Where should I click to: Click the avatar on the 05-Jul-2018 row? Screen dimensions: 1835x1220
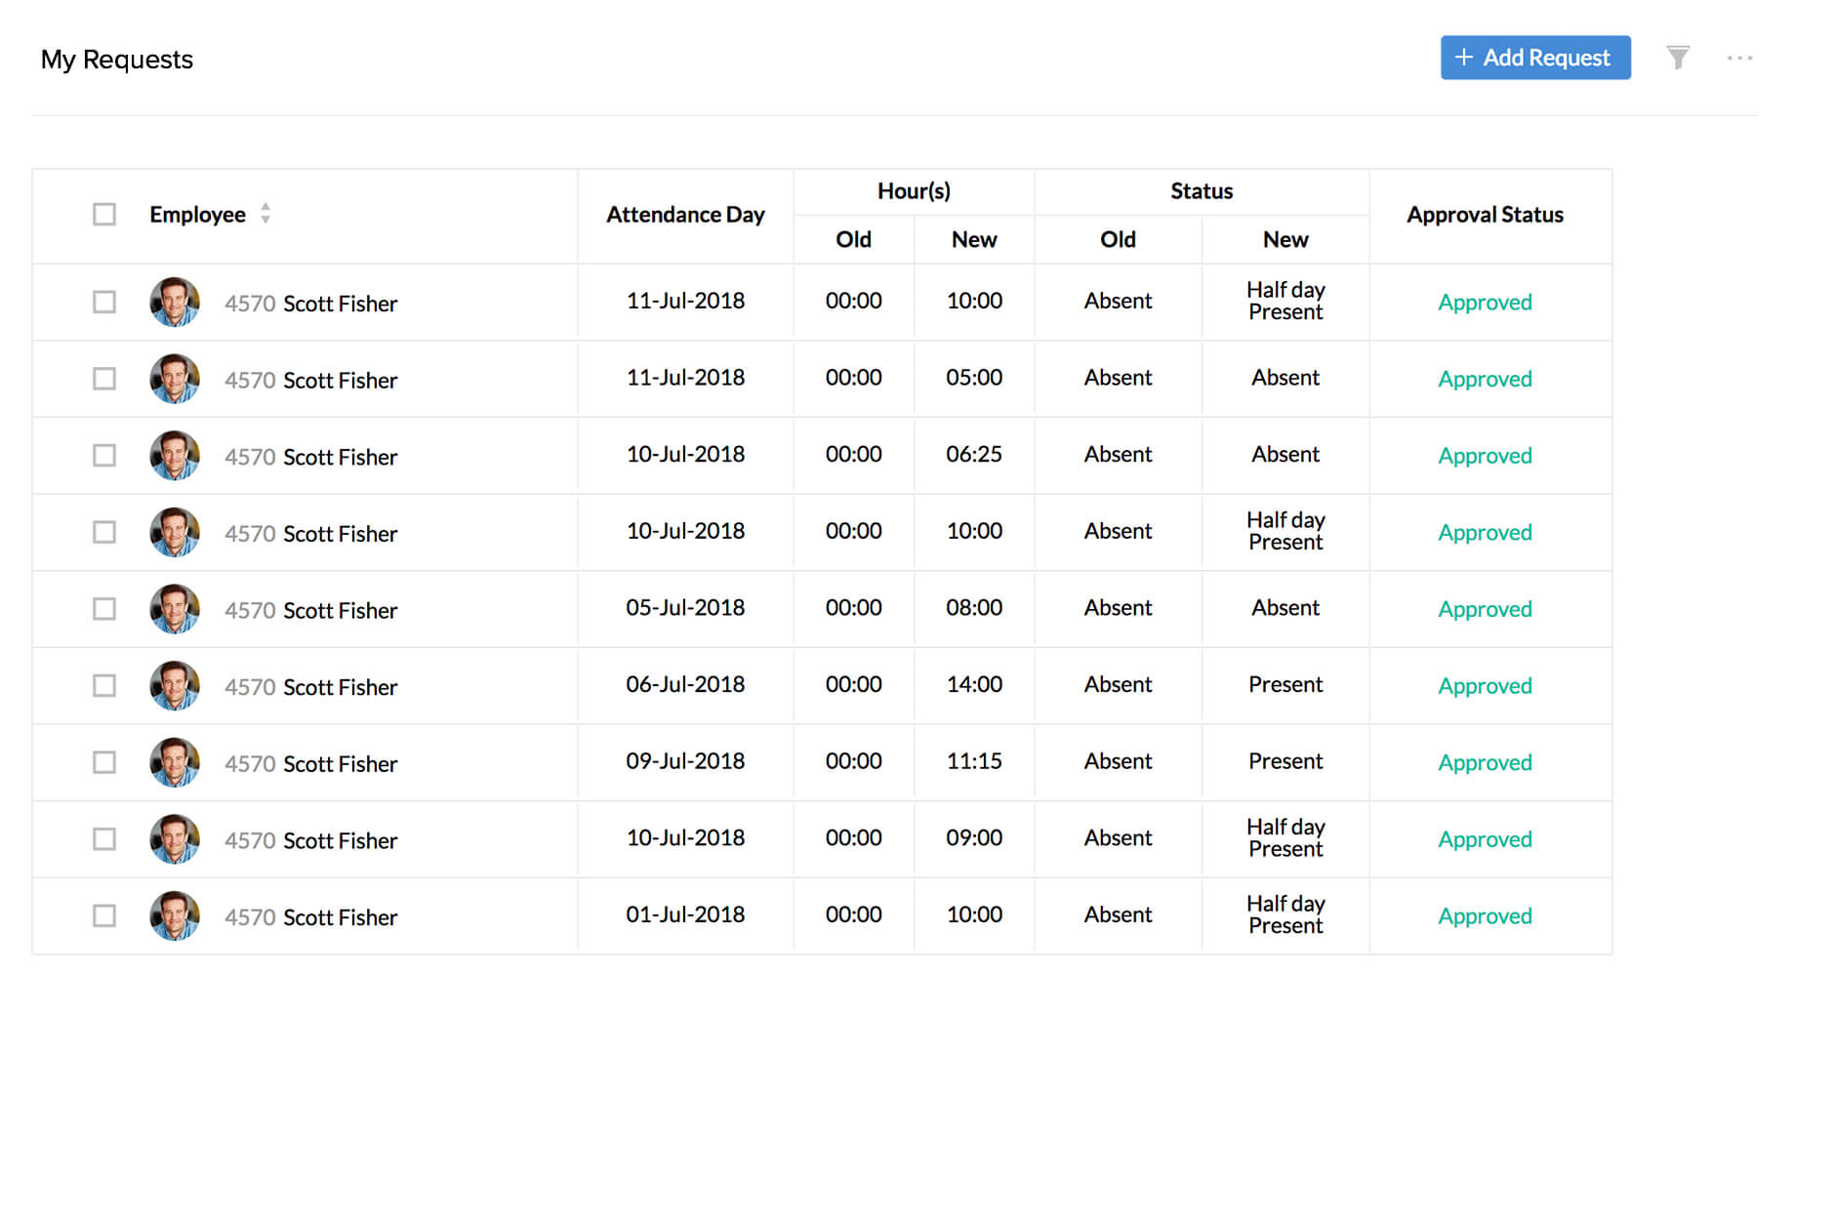[174, 608]
